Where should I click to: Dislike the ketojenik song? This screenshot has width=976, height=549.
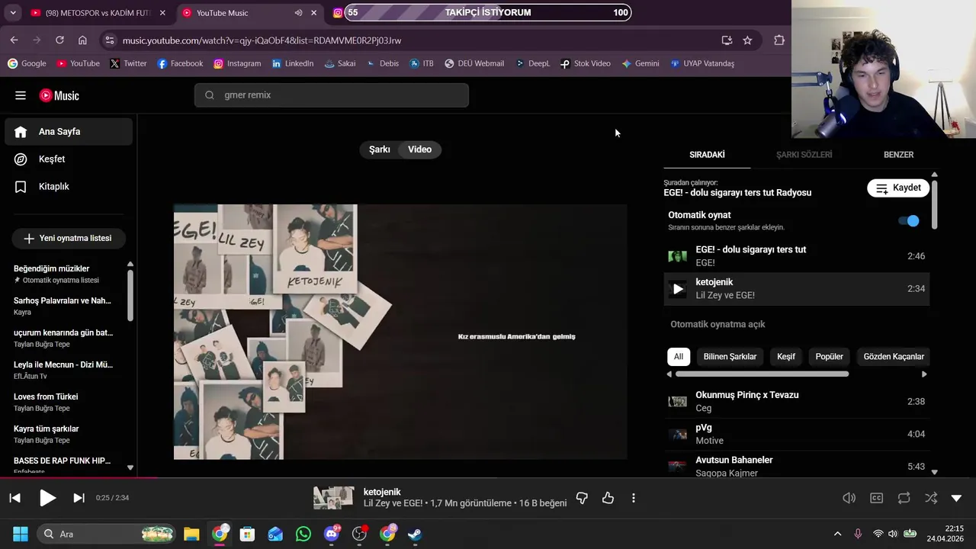point(582,498)
